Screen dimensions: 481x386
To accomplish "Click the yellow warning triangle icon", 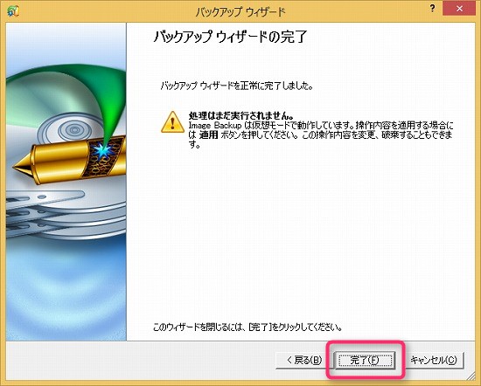I will [172, 122].
